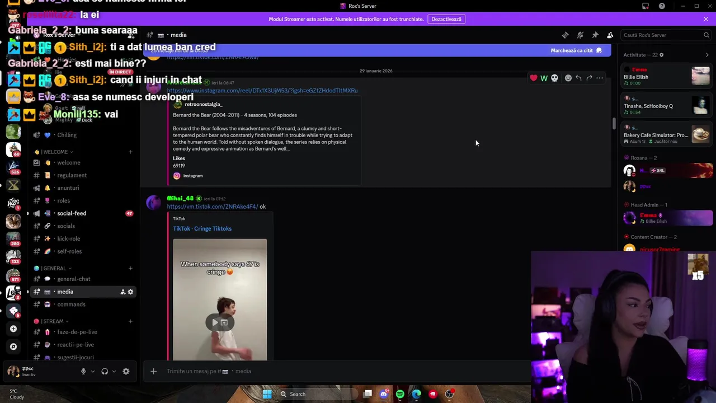Create channel plus next to WELCOME
The image size is (716, 403).
coord(130,152)
